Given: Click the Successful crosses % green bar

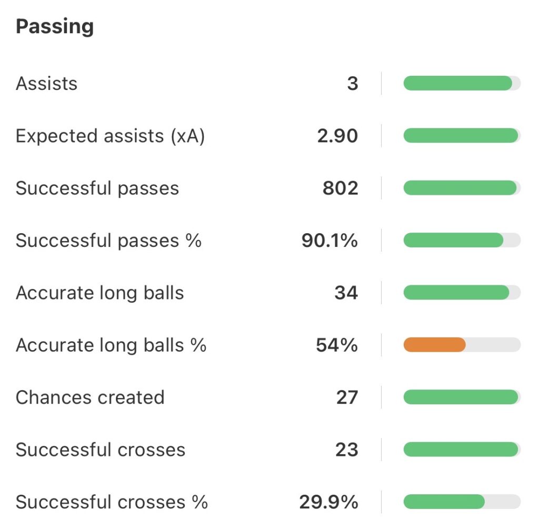Looking at the screenshot, I should click(x=444, y=502).
